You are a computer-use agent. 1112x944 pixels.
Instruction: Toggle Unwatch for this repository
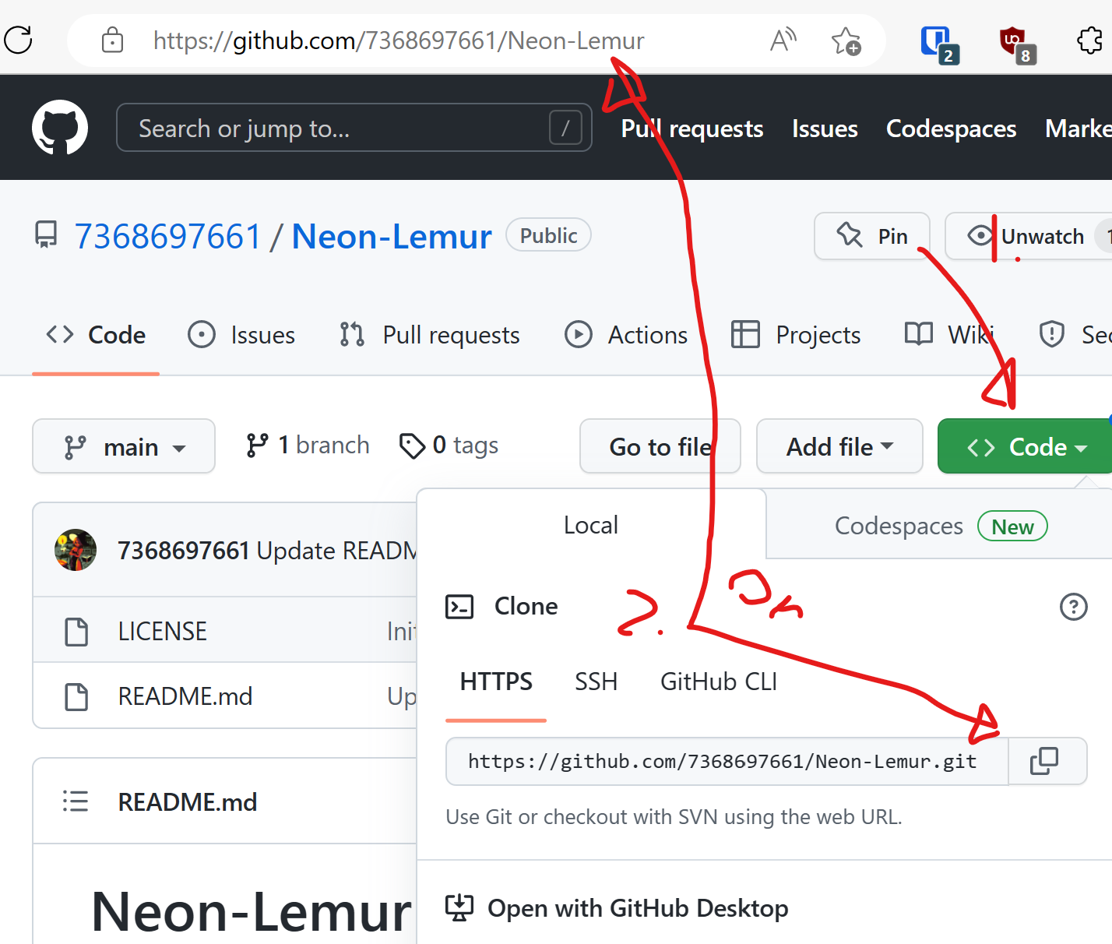coord(1043,236)
